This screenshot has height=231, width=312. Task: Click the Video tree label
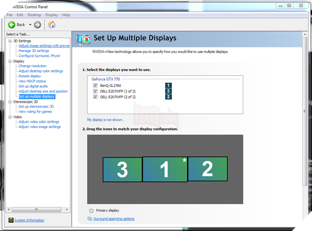(17, 117)
